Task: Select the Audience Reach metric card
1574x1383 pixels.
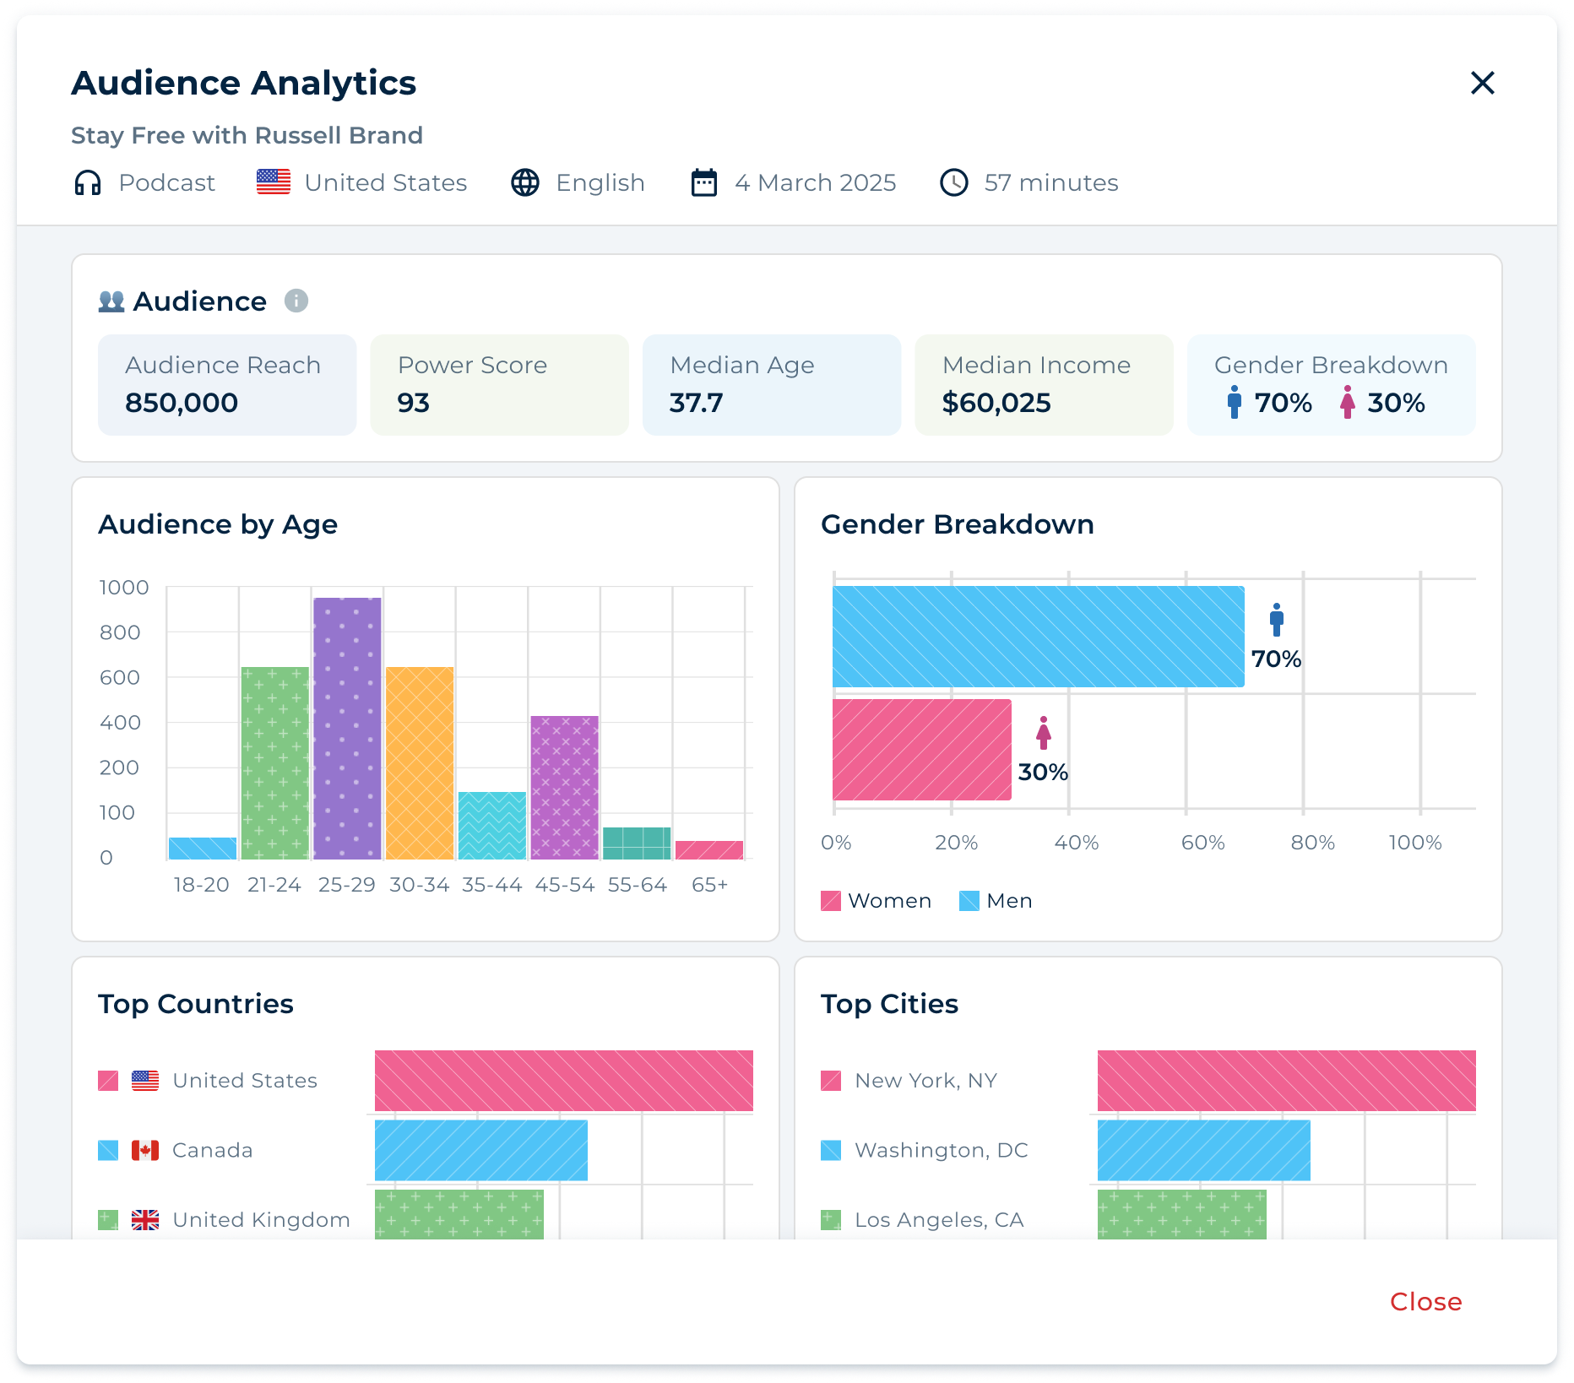Action: coord(226,384)
